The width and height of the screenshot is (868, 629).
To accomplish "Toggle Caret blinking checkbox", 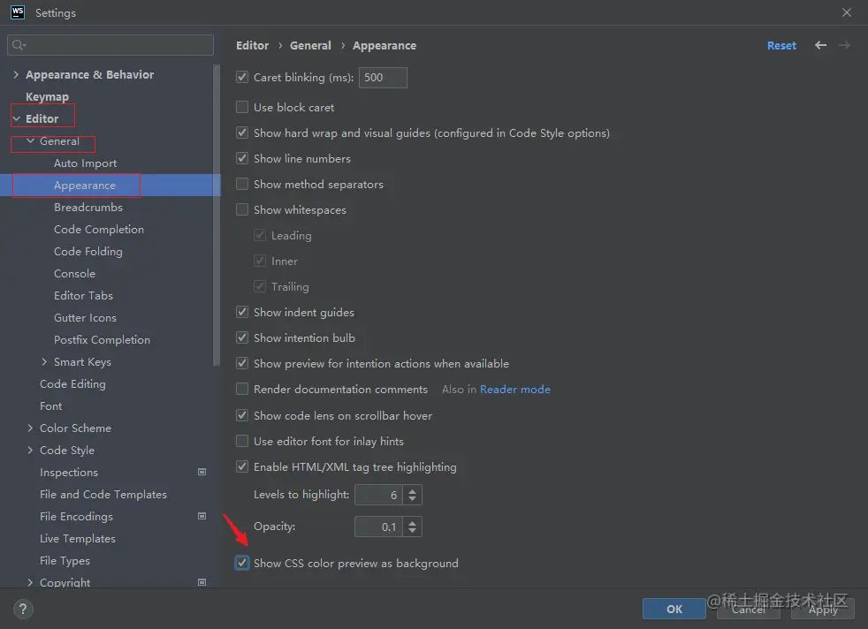I will pyautogui.click(x=242, y=77).
